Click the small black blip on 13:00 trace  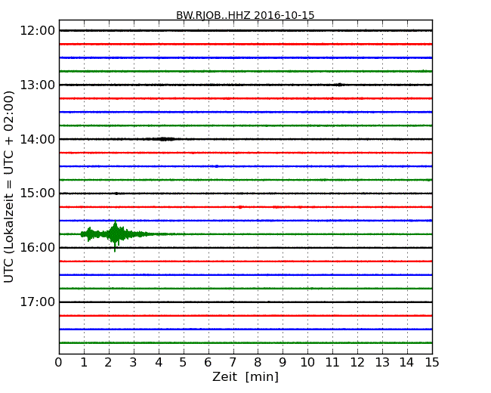[x=339, y=85]
